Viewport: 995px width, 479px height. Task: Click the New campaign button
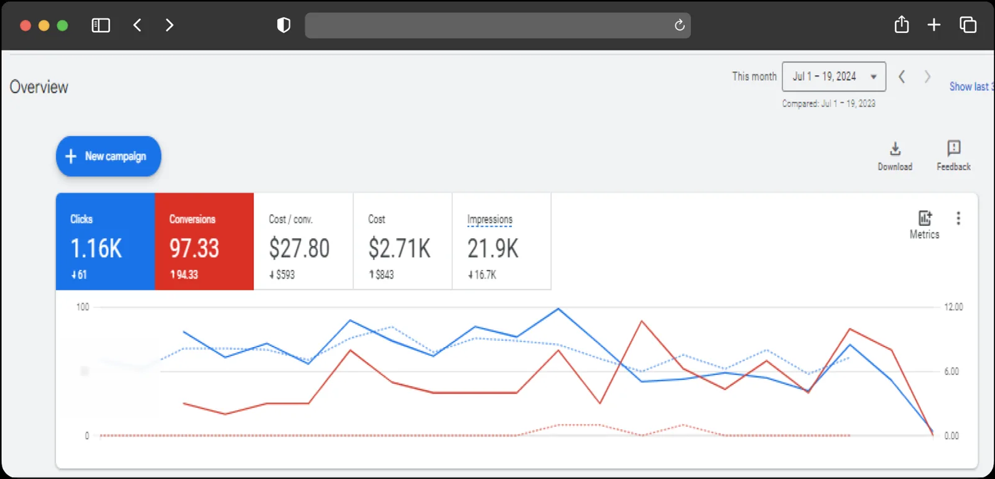coord(109,156)
